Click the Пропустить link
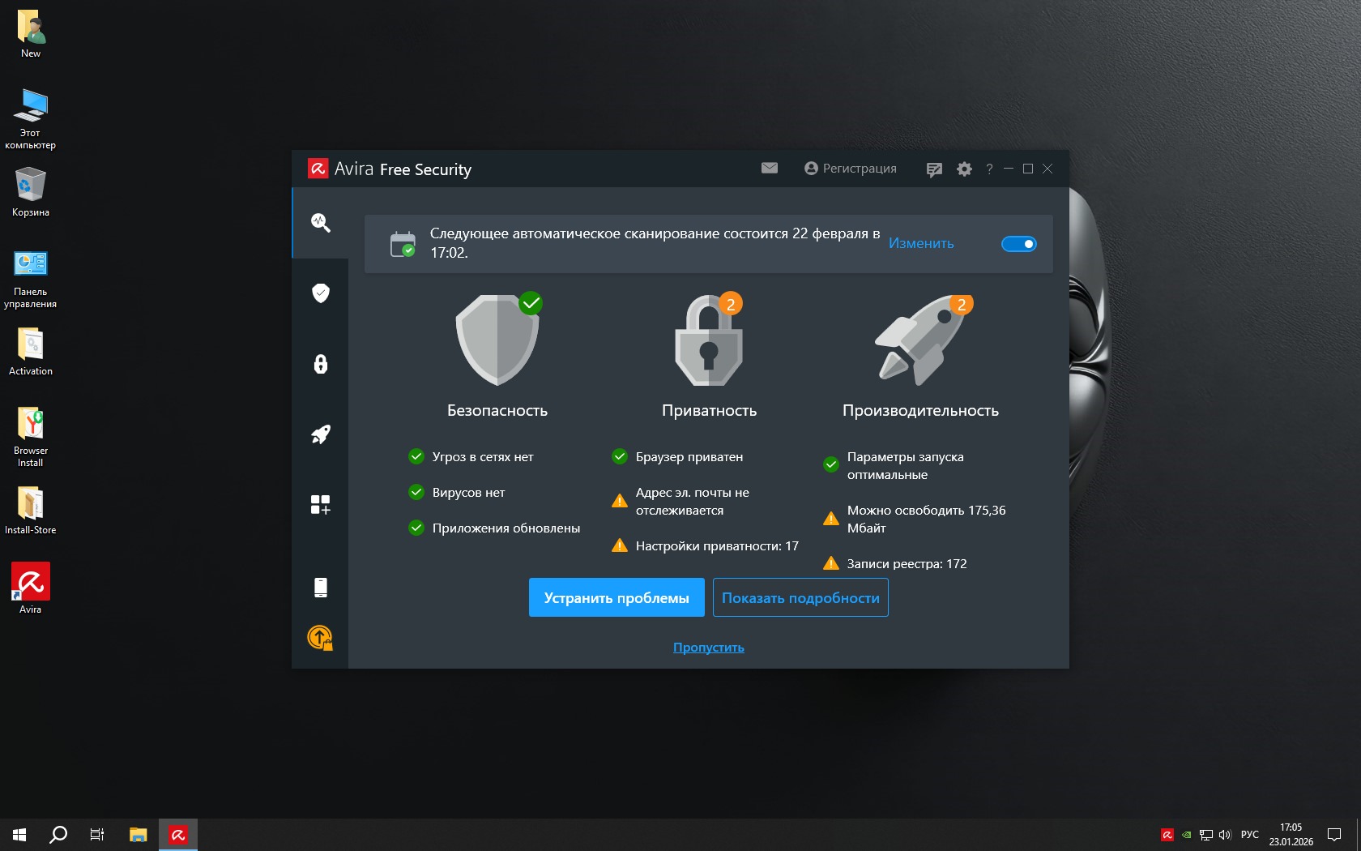 pos(708,648)
